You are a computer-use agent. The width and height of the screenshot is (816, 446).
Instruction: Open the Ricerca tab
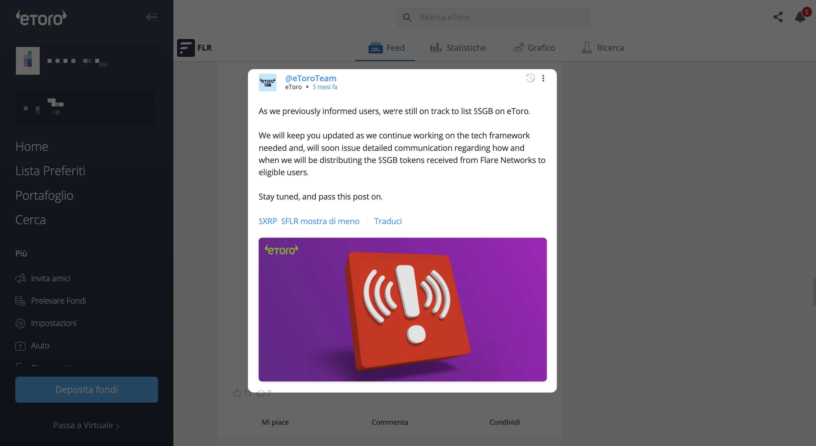tap(602, 48)
